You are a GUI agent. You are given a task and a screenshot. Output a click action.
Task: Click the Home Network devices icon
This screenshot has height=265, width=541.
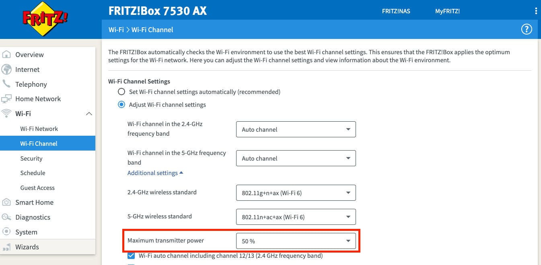pos(6,99)
